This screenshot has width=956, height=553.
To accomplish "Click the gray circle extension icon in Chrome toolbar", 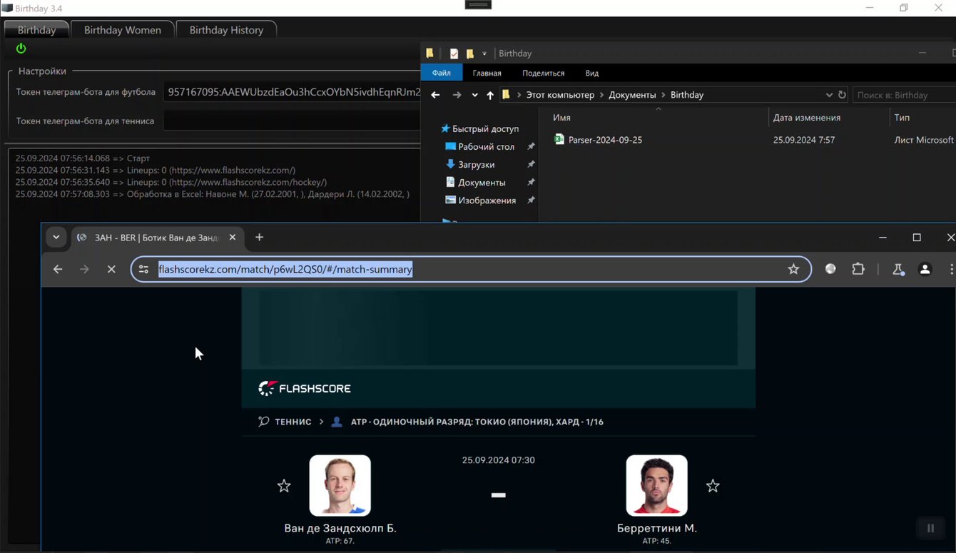I will coord(830,269).
